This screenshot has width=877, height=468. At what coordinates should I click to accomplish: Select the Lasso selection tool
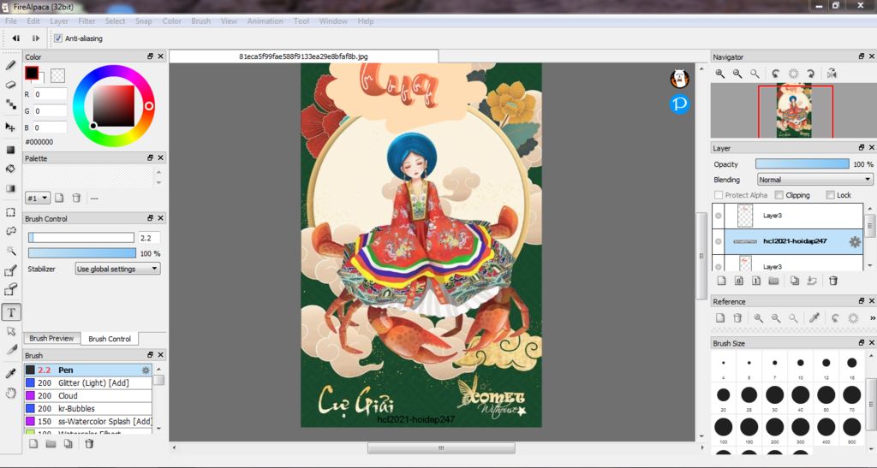tap(10, 231)
